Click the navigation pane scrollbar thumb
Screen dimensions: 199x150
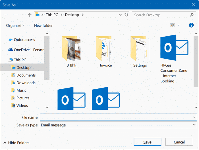point(47,58)
